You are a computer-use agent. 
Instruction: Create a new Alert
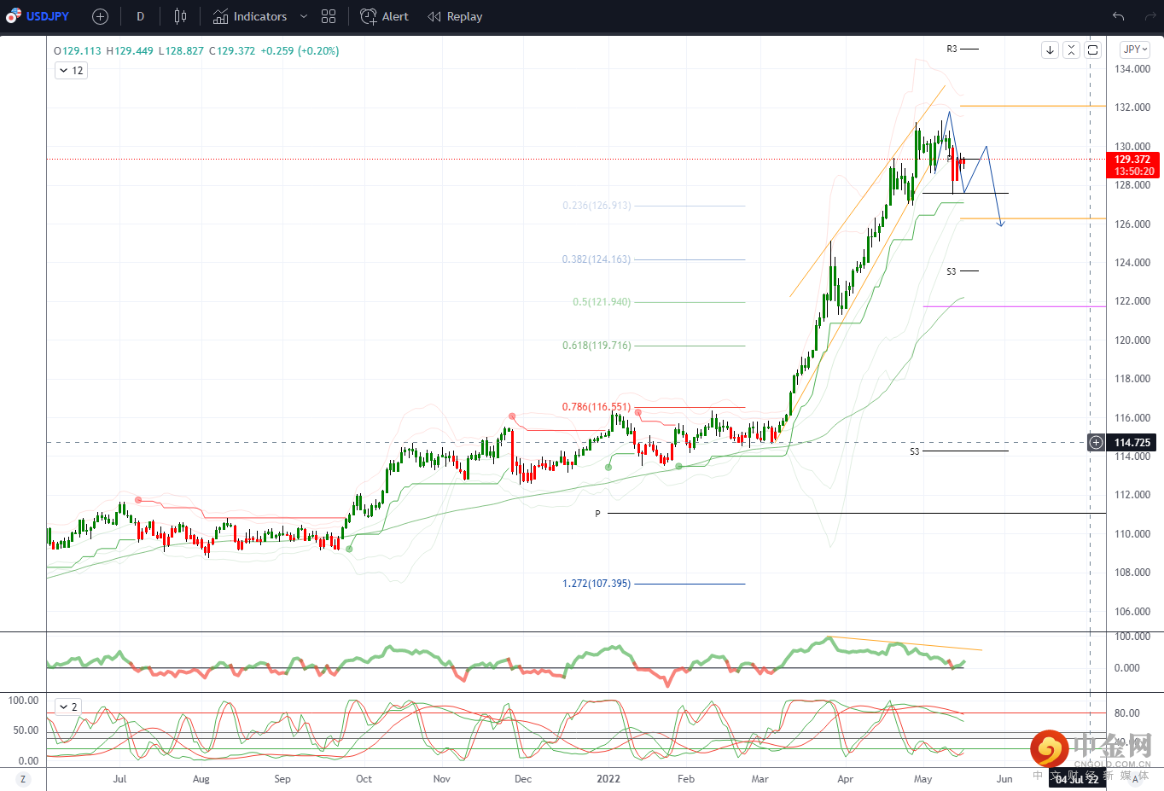(x=384, y=16)
